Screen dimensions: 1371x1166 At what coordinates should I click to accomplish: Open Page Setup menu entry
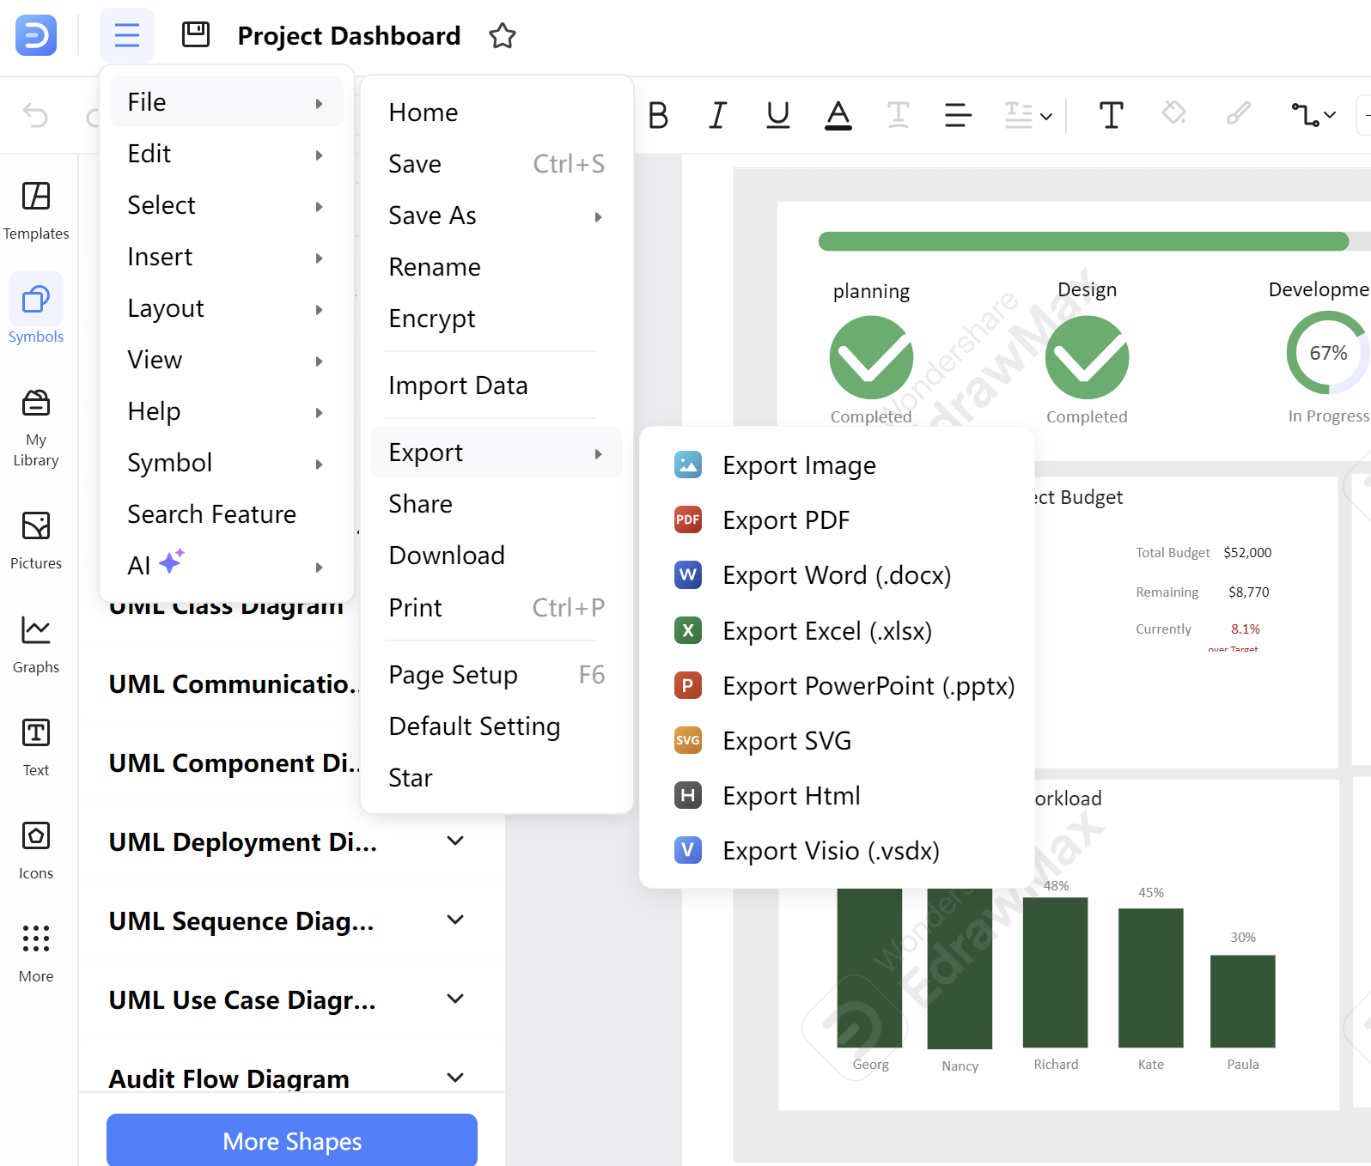point(497,675)
